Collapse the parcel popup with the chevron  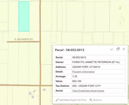pyautogui.click(x=112, y=49)
